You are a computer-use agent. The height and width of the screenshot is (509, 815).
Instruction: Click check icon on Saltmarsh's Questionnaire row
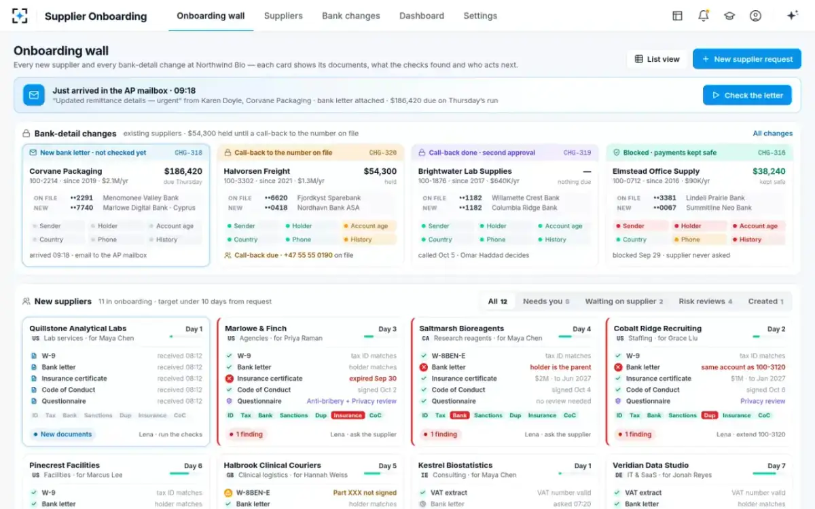(424, 401)
